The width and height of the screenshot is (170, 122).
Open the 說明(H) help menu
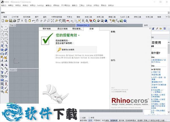(111, 5)
